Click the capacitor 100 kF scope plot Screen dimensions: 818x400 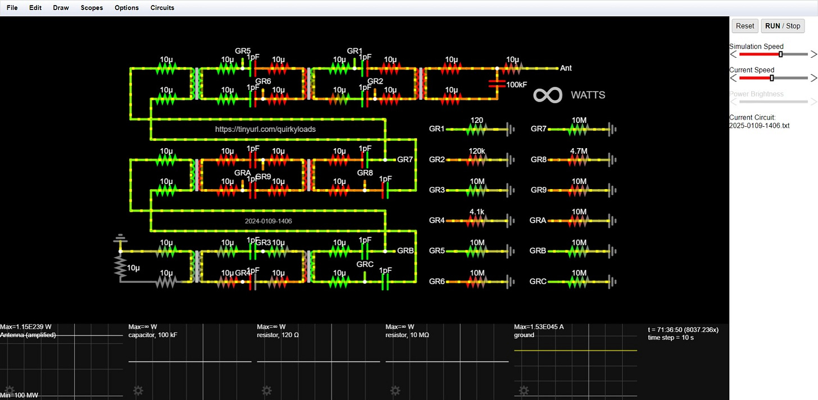190,362
